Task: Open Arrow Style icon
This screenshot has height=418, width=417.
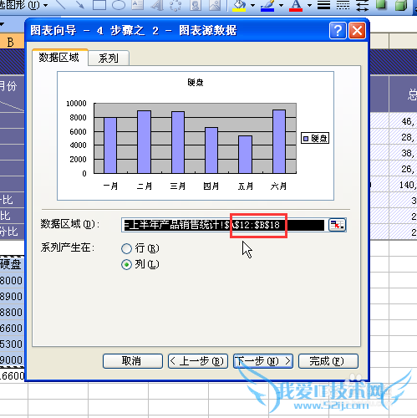Action: click(362, 5)
